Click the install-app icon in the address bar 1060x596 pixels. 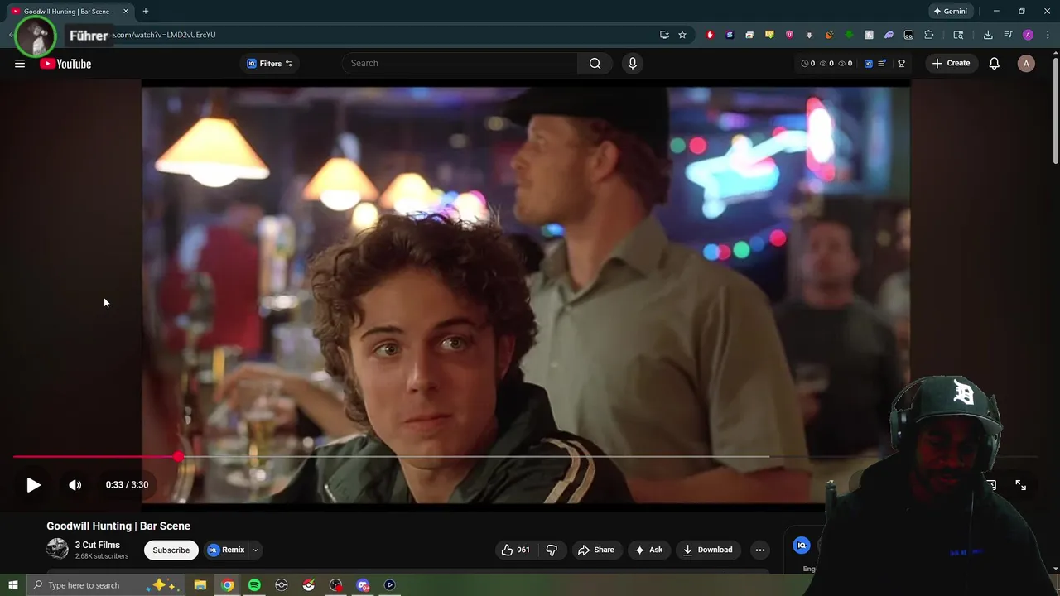664,35
